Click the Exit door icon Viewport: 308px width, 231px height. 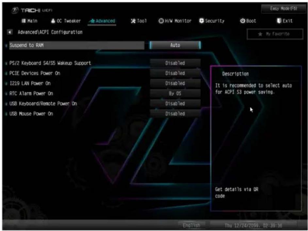point(279,21)
